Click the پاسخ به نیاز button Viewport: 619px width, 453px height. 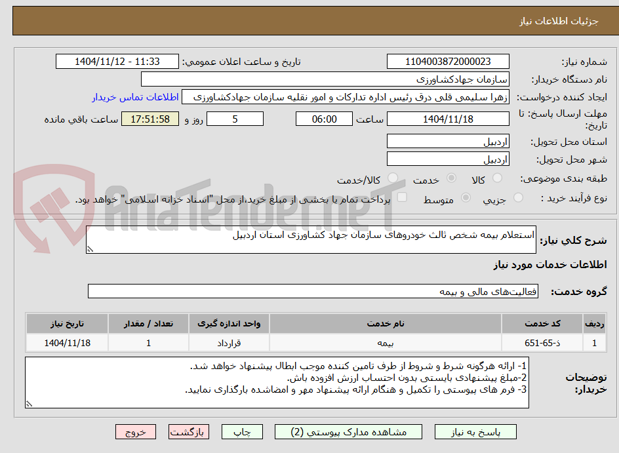[475, 432]
